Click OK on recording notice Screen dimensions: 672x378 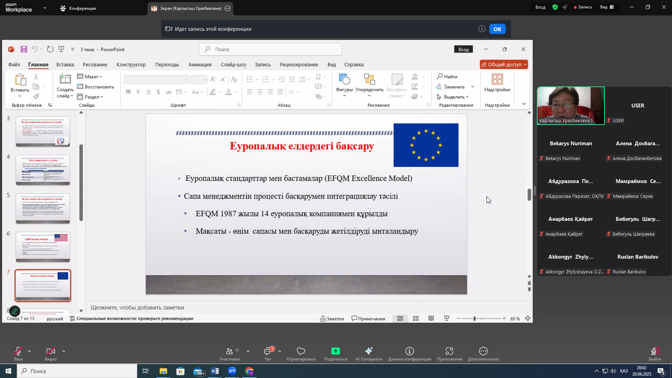click(x=497, y=29)
